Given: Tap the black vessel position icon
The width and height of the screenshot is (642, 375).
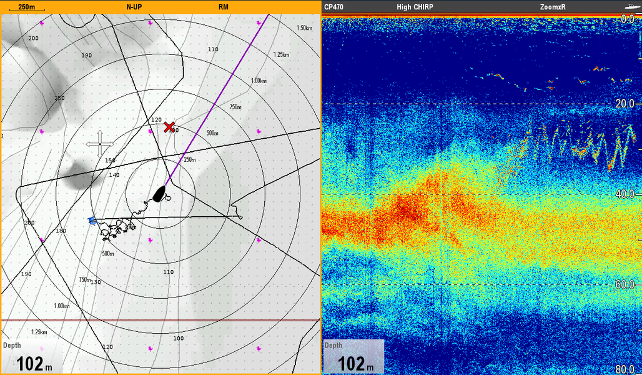Looking at the screenshot, I should [x=160, y=194].
